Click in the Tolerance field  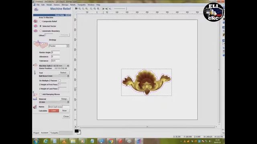click(55, 61)
